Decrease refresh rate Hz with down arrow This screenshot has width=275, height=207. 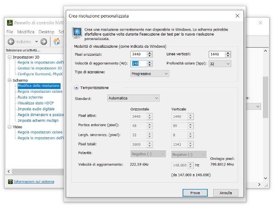pos(149,65)
